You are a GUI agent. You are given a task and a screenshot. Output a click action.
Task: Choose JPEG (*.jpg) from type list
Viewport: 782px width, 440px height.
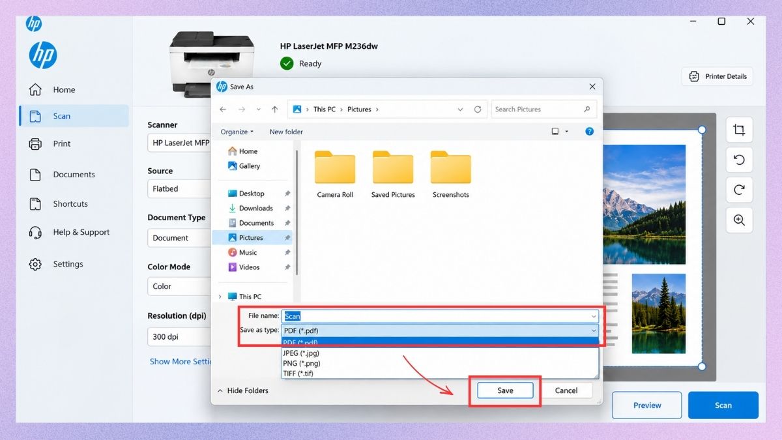pos(440,353)
